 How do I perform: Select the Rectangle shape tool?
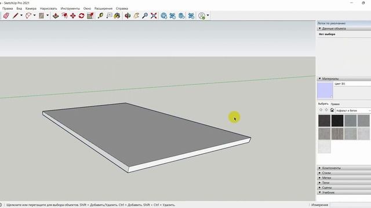(41, 16)
